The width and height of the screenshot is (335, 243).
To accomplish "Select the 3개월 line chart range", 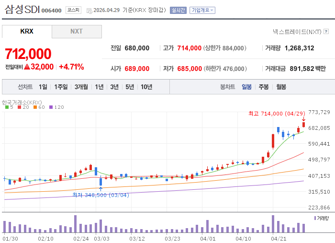I will [81, 87].
